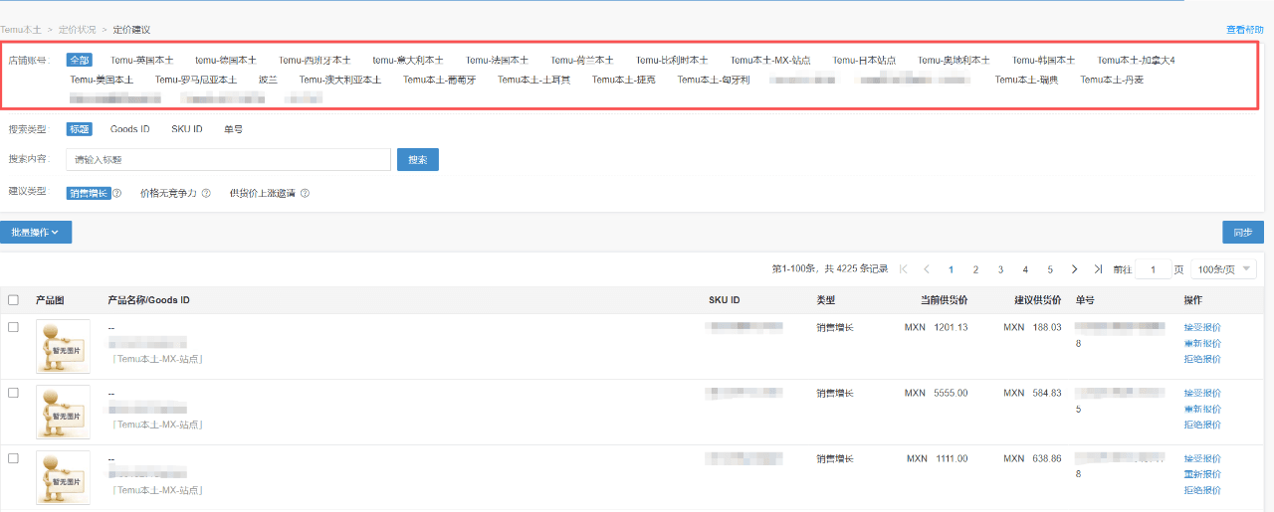Go to the previous page arrow
The height and width of the screenshot is (512, 1274).
927,269
